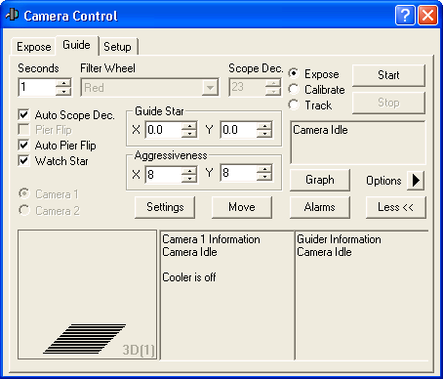Toggle the Pier Flip checkbox

point(23,130)
